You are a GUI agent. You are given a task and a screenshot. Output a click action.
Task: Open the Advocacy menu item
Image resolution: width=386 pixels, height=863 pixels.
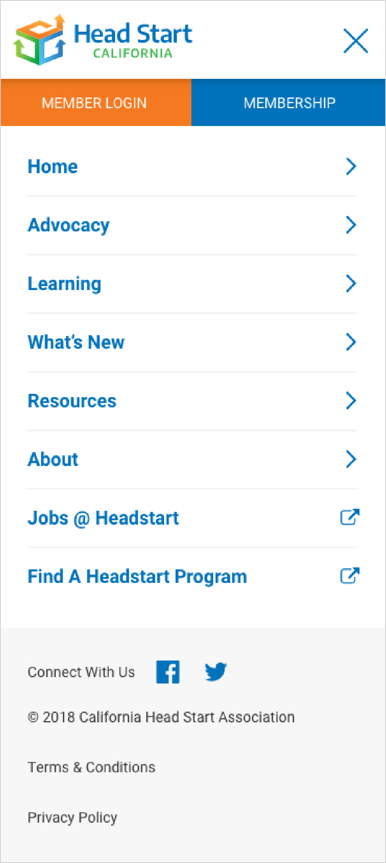point(69,225)
